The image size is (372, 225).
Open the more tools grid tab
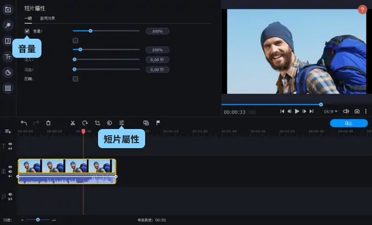click(8, 88)
